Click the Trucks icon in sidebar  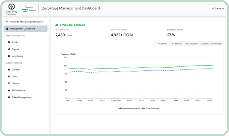[9, 42]
